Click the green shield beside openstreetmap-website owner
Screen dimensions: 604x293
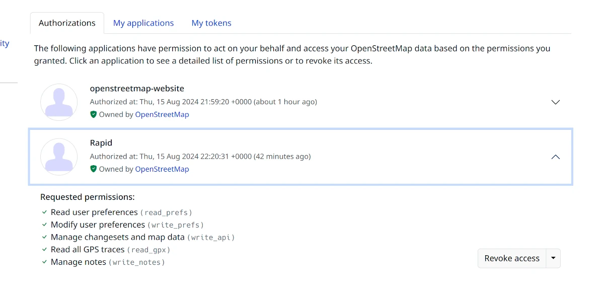pyautogui.click(x=93, y=114)
